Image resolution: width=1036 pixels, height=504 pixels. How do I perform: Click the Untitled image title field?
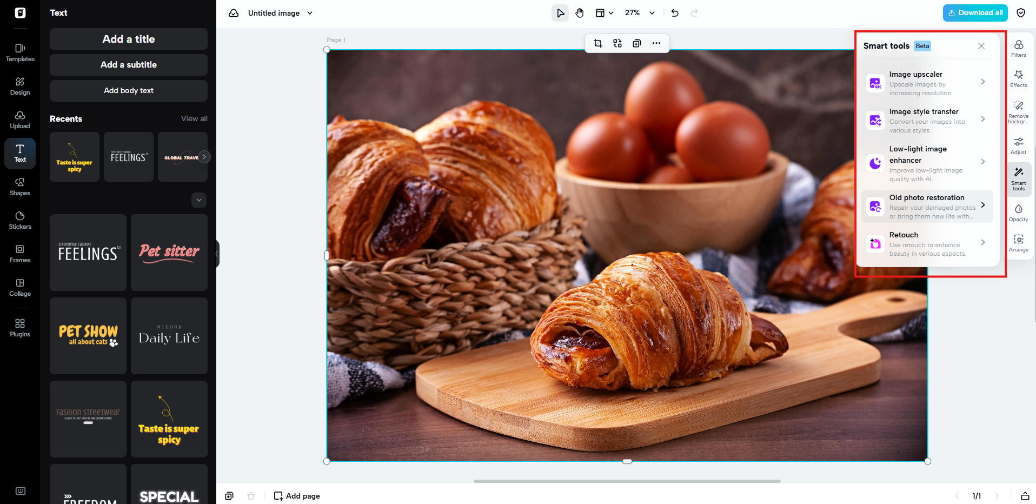tap(274, 13)
